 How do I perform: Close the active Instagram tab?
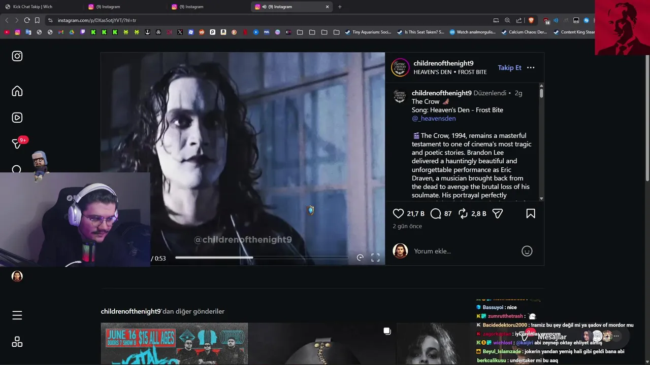pyautogui.click(x=328, y=7)
